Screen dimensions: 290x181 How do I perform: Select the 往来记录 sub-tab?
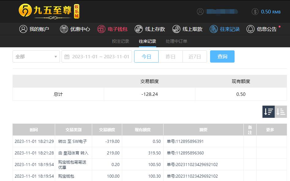[147, 41]
